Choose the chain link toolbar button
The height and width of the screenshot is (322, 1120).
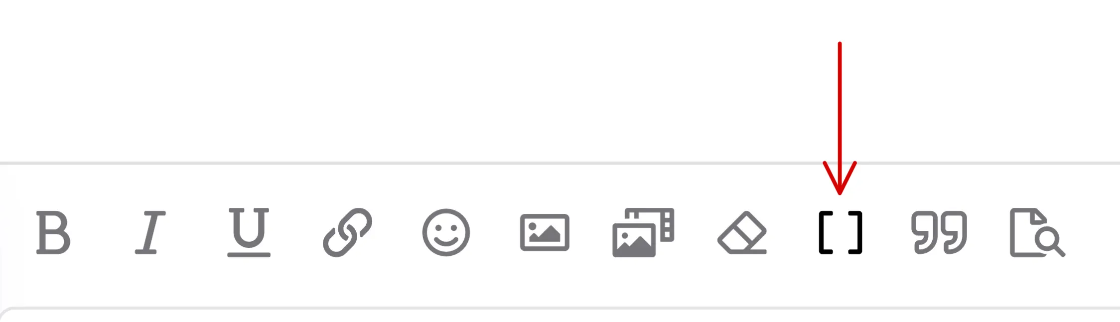point(347,232)
